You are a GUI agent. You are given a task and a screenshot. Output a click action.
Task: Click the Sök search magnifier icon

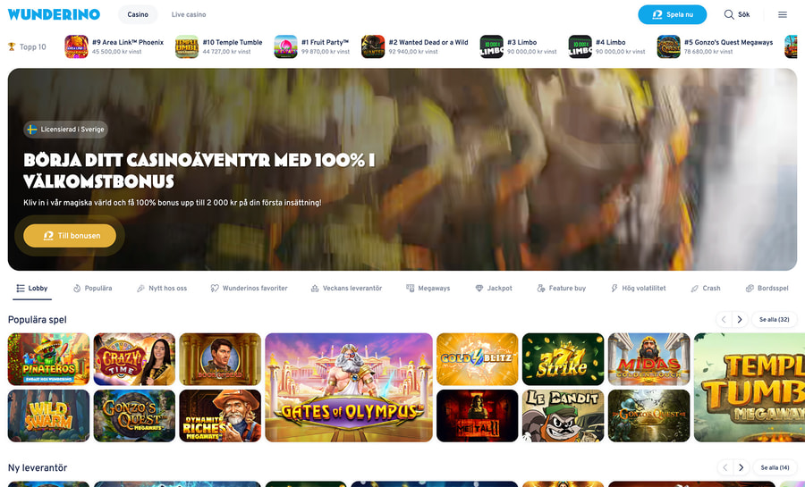(728, 14)
